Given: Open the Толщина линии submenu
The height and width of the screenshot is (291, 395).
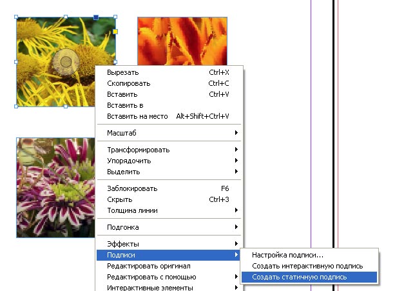Looking at the screenshot, I should (169, 210).
